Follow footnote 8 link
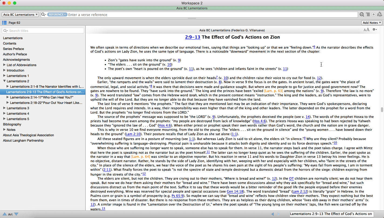Image resolution: width=384 pixels, height=218 pixels. click(x=151, y=86)
